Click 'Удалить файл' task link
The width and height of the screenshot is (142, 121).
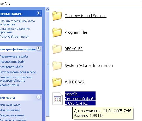click(x=9, y=85)
